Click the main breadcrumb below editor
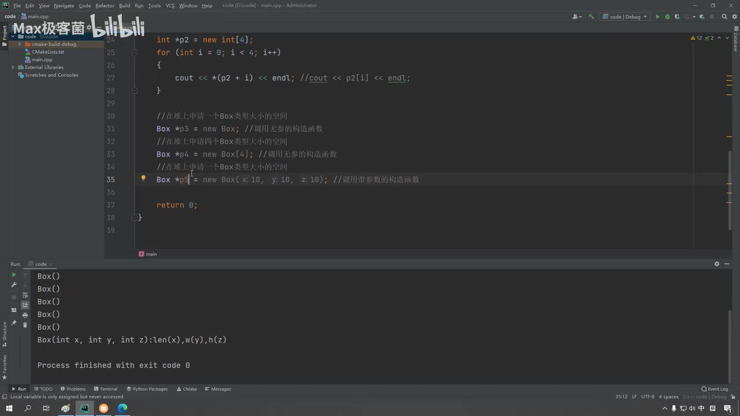Screen dimensions: 740x416 148,254
